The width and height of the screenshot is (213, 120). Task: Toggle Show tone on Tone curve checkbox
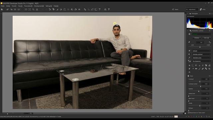189,113
